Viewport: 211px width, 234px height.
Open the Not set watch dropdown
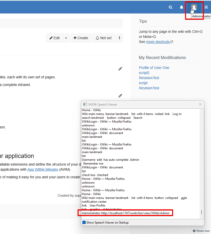point(103,38)
